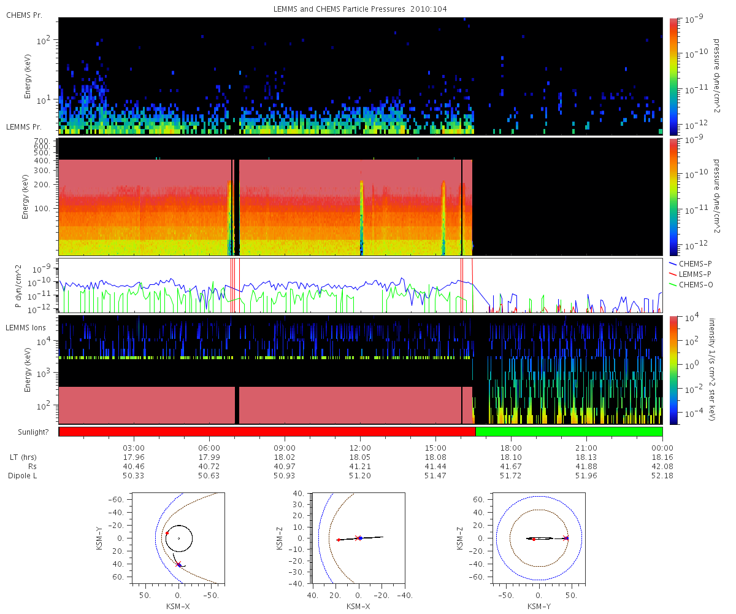736x614 pixels.
Task: Click the "LEMMS Ions" panel label
Action: point(26,328)
